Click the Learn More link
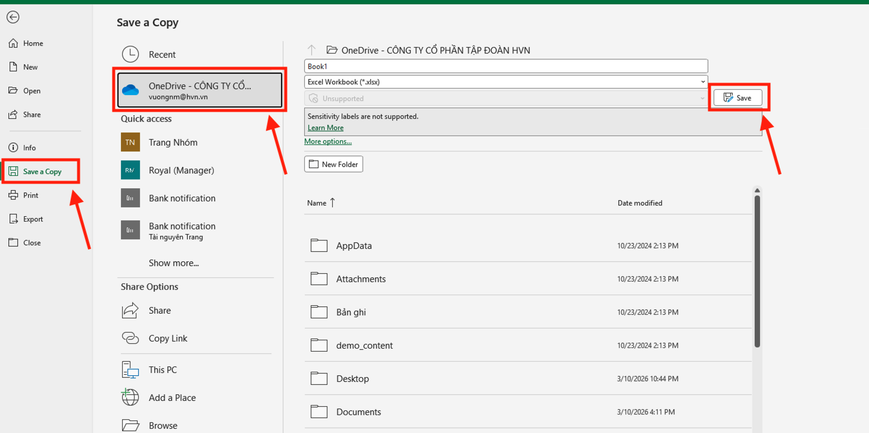869x433 pixels. click(325, 127)
